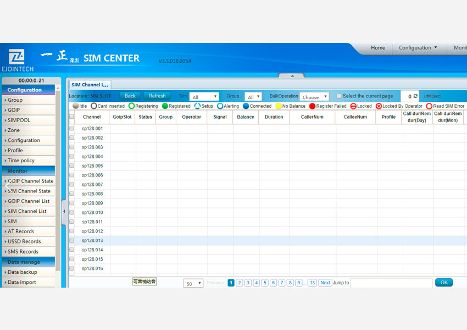This screenshot has height=330, width=467.
Task: Open Data backup in the sidebar
Action: click(x=28, y=272)
